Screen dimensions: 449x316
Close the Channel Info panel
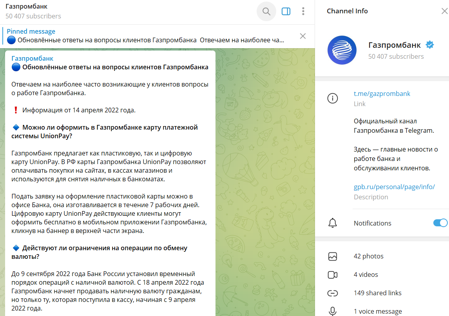click(x=444, y=11)
